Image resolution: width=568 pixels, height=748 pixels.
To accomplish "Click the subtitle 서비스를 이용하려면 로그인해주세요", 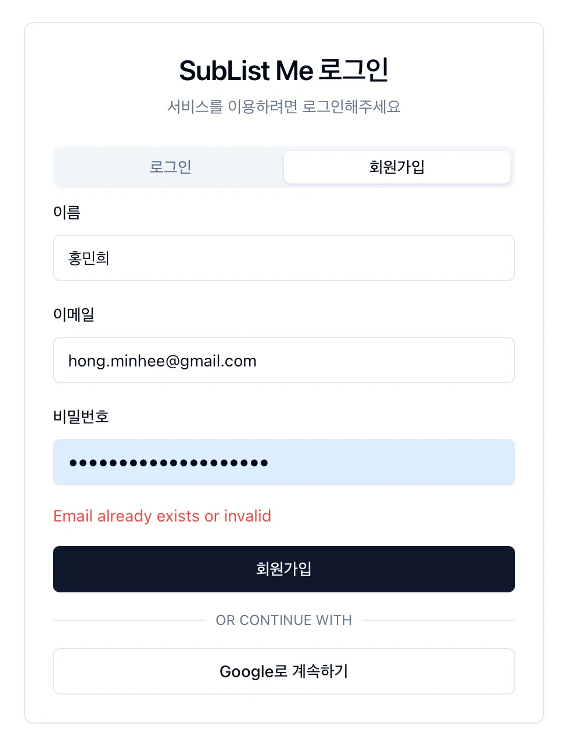I will [283, 107].
